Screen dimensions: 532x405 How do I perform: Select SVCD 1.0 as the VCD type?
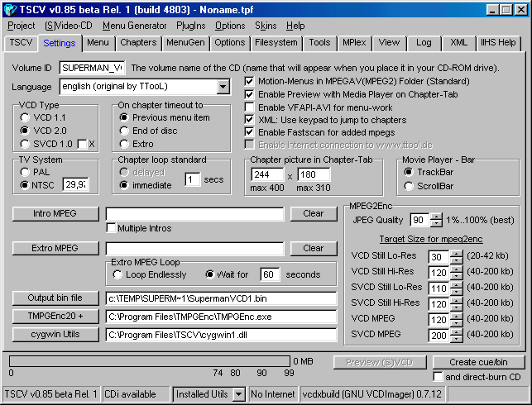pos(26,144)
